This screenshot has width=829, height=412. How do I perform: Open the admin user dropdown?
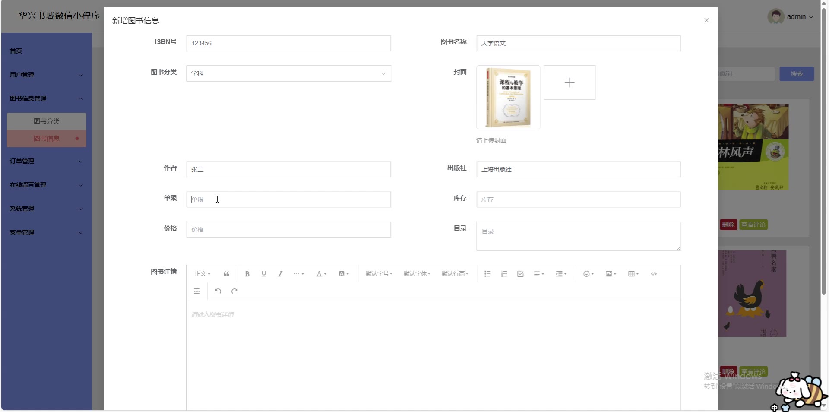[x=800, y=16]
